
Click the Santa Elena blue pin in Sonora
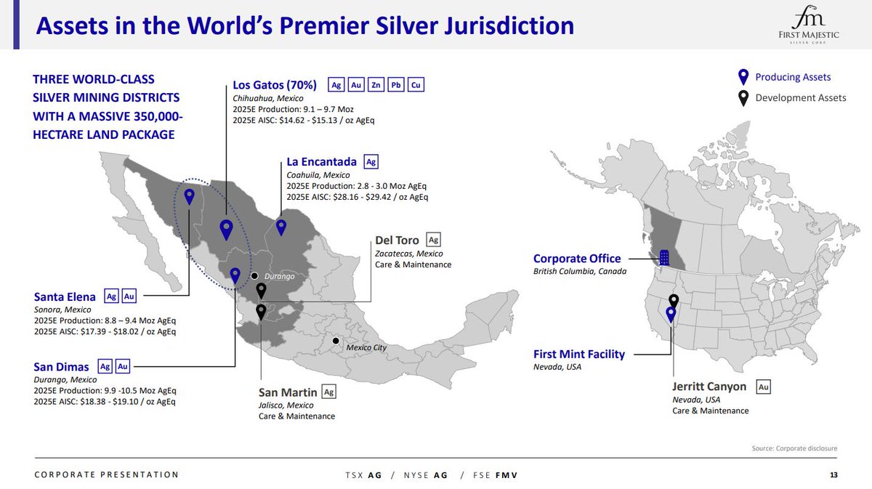[x=190, y=197]
